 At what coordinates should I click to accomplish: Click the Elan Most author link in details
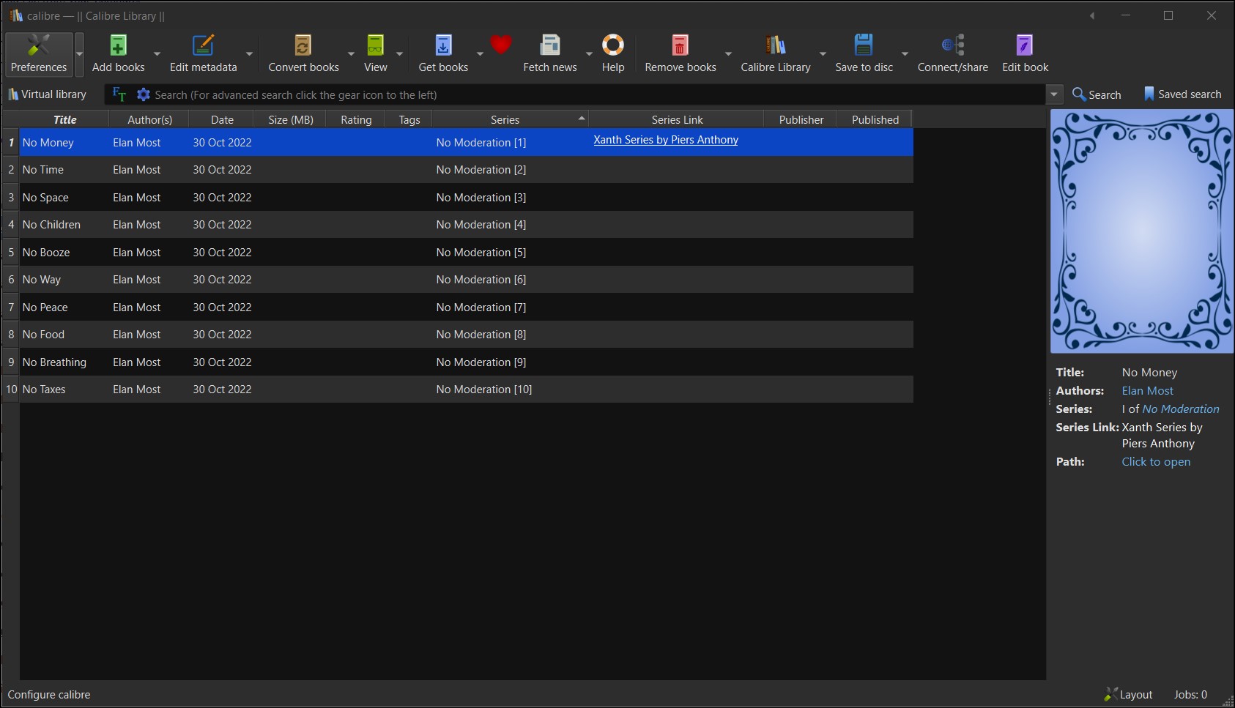(x=1147, y=391)
